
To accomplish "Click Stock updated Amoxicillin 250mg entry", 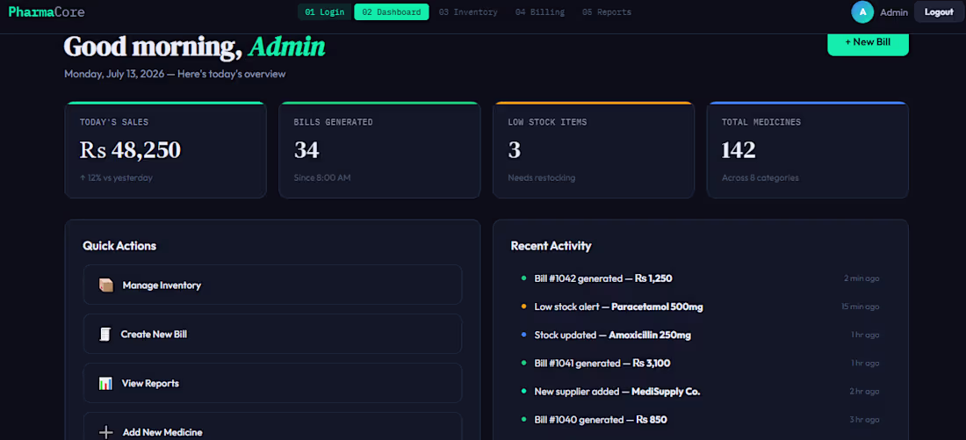I will (x=701, y=335).
